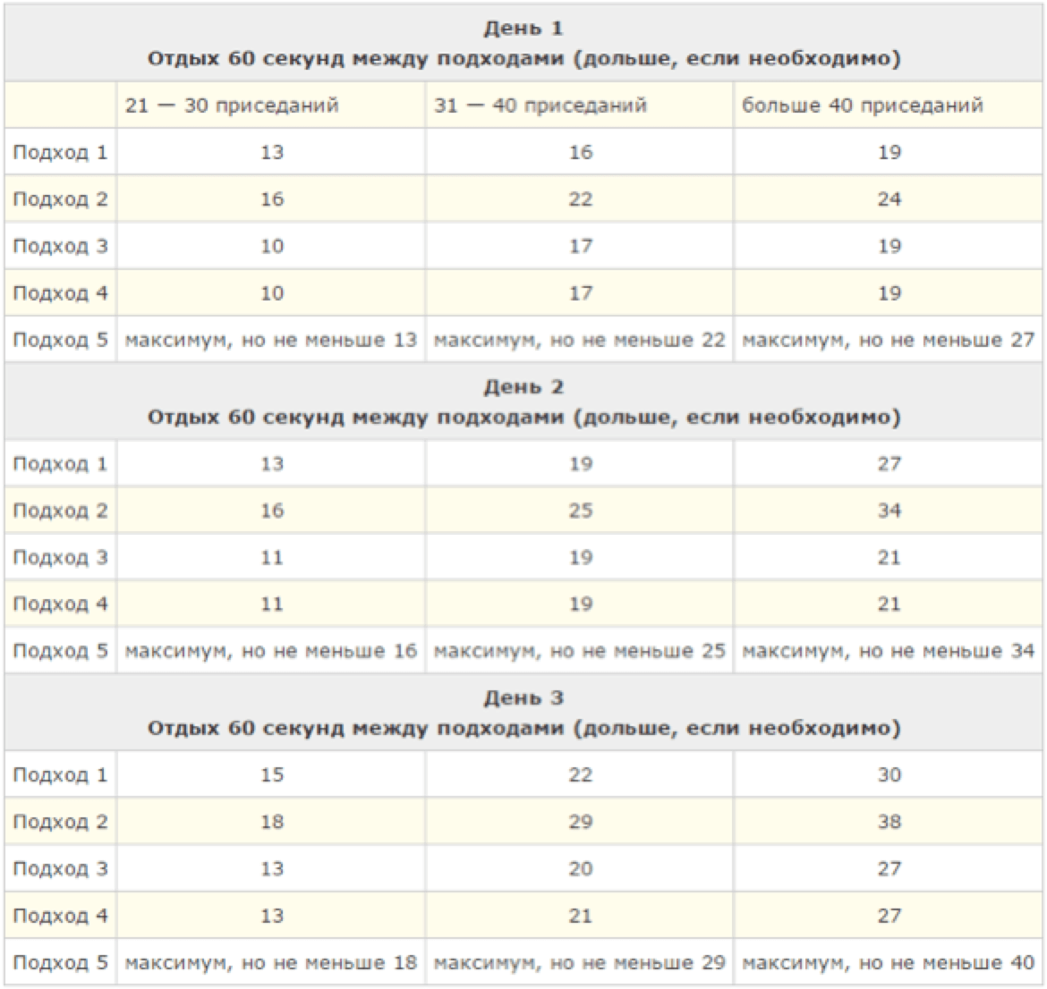The width and height of the screenshot is (1047, 989).
Task: Click the cell "максимум, но не меньше 22"
Action: [x=579, y=341]
